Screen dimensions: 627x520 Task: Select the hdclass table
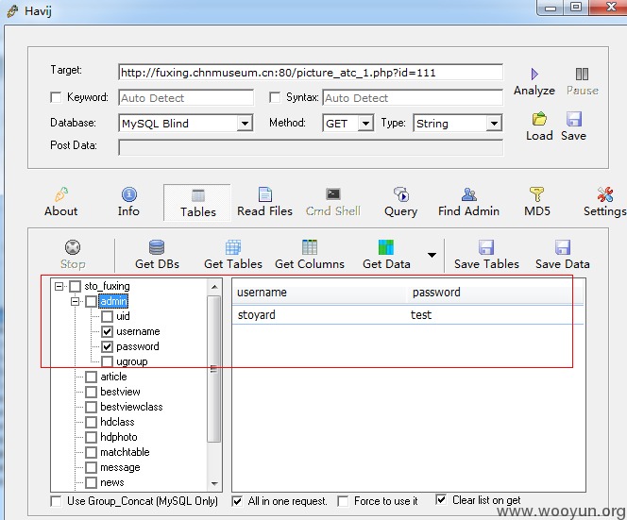click(x=117, y=422)
